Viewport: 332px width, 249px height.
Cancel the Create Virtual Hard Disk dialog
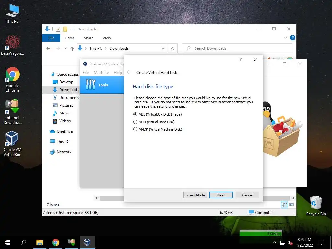coord(247,195)
